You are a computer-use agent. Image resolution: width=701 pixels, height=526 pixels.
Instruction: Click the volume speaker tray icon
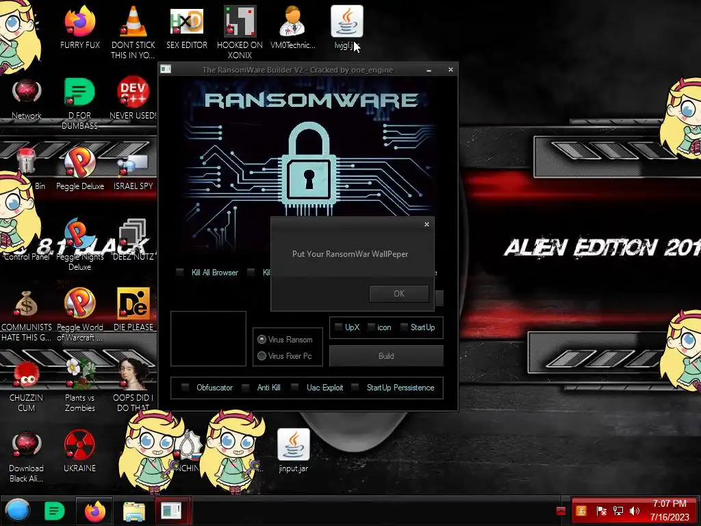[635, 510]
